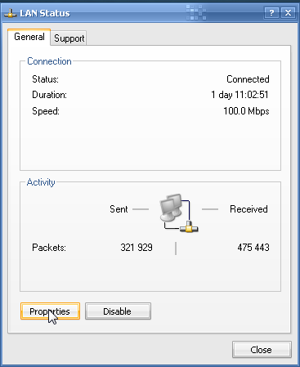
Task: Select the General tab
Action: pos(29,37)
